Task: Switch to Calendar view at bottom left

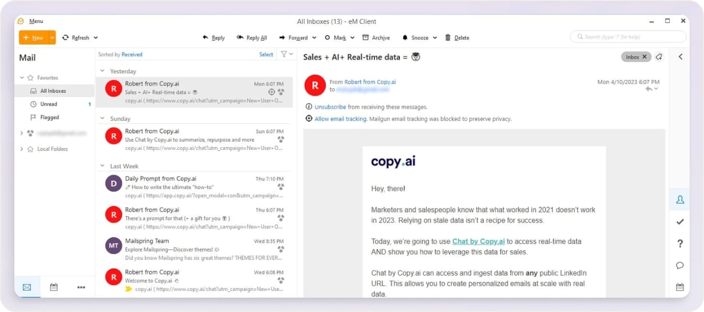Action: [x=54, y=287]
